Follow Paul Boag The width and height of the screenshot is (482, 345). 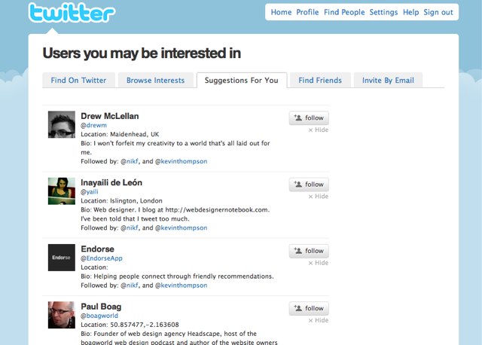(309, 308)
